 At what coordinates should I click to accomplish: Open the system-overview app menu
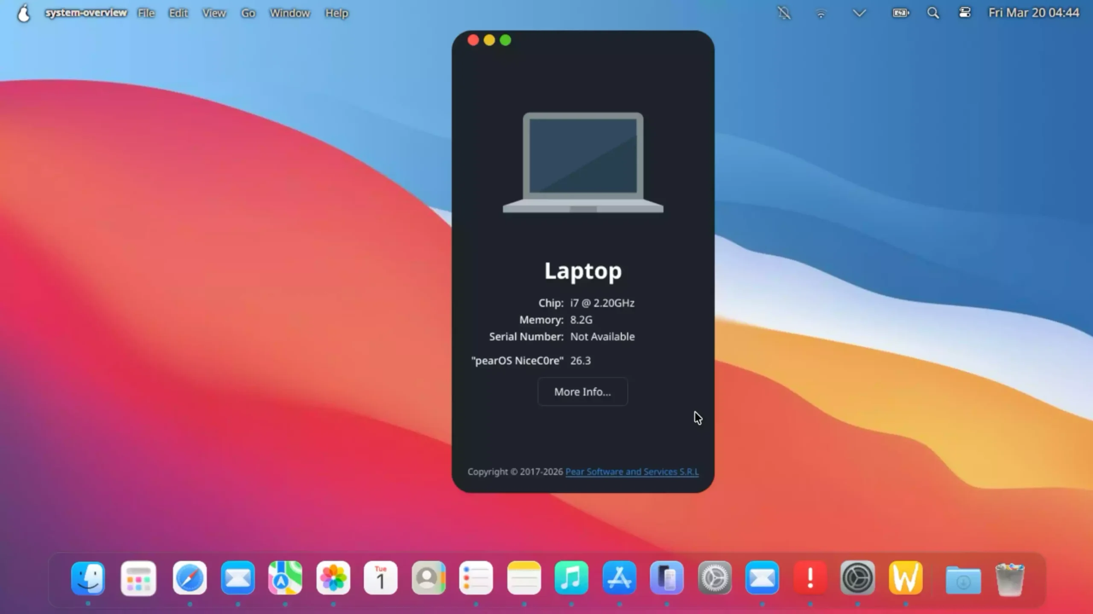86,13
